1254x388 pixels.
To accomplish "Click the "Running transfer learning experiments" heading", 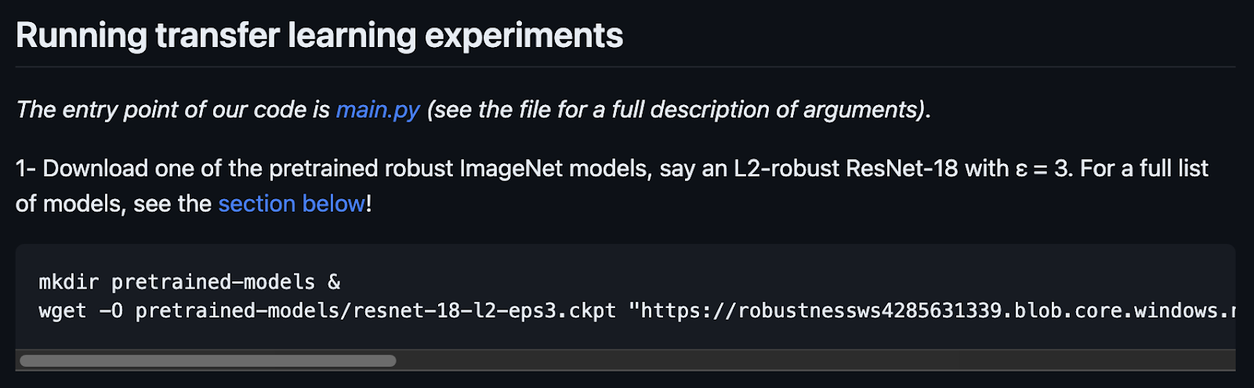I will click(x=319, y=36).
